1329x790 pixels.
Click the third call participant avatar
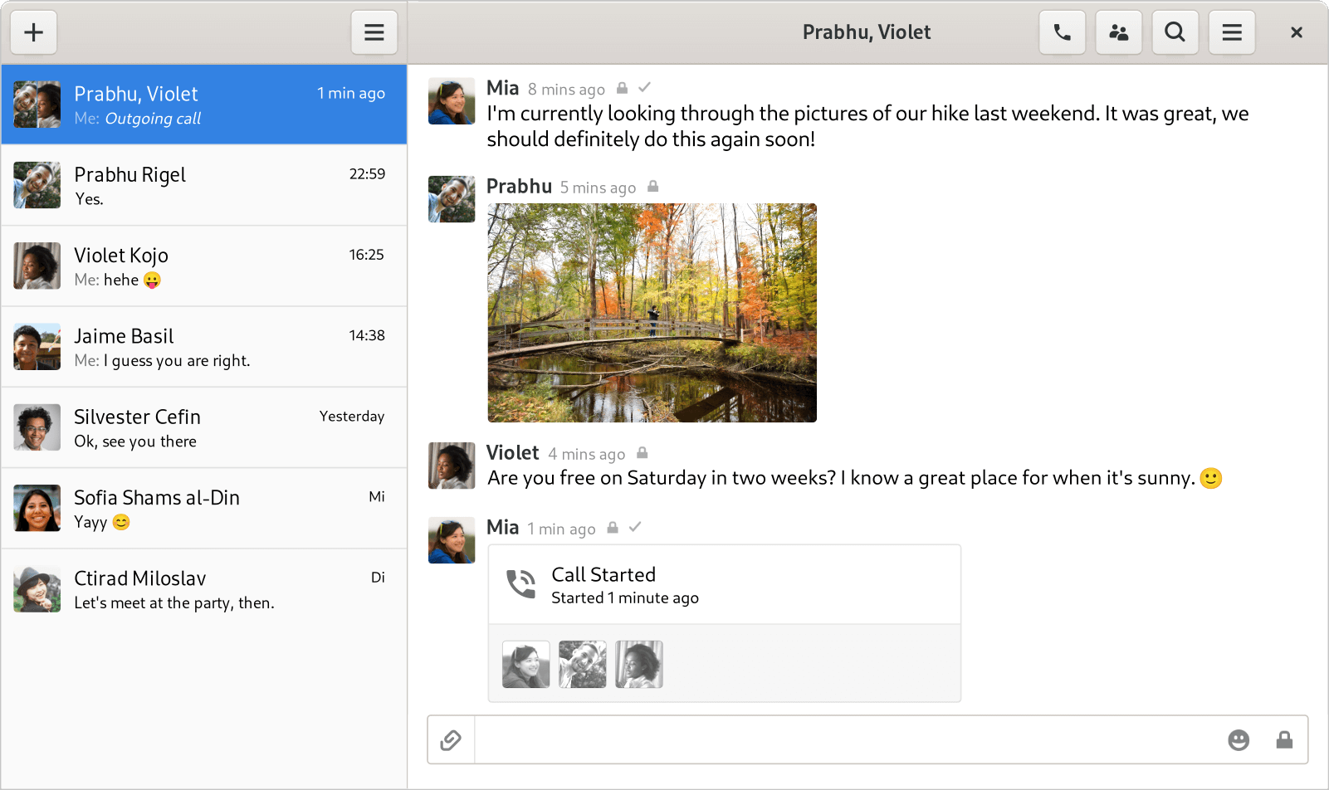pyautogui.click(x=638, y=664)
